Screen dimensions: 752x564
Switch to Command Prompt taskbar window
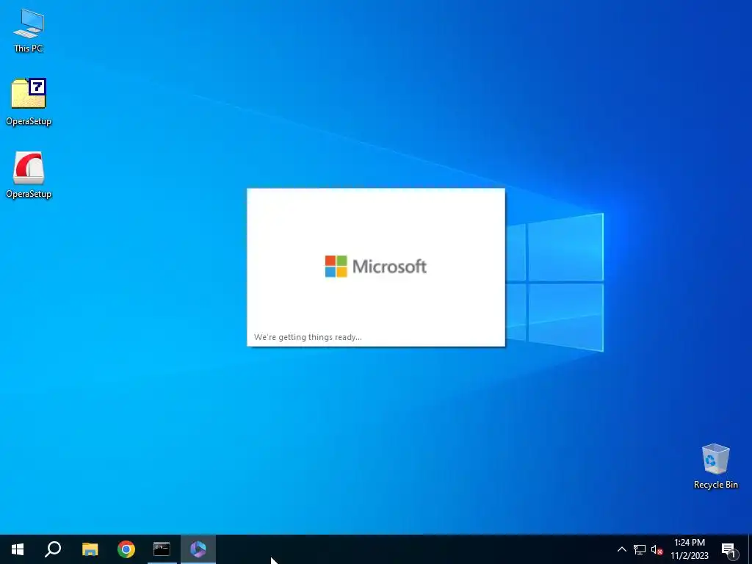(162, 549)
